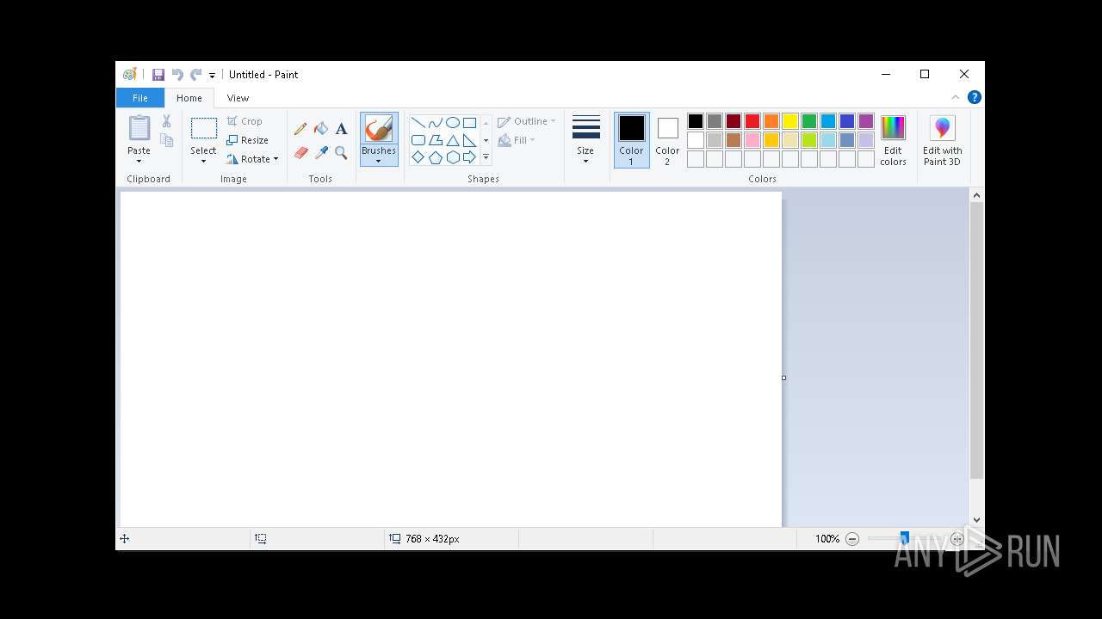The width and height of the screenshot is (1102, 619).
Task: Open the shape Fill dropdown
Action: click(x=517, y=140)
